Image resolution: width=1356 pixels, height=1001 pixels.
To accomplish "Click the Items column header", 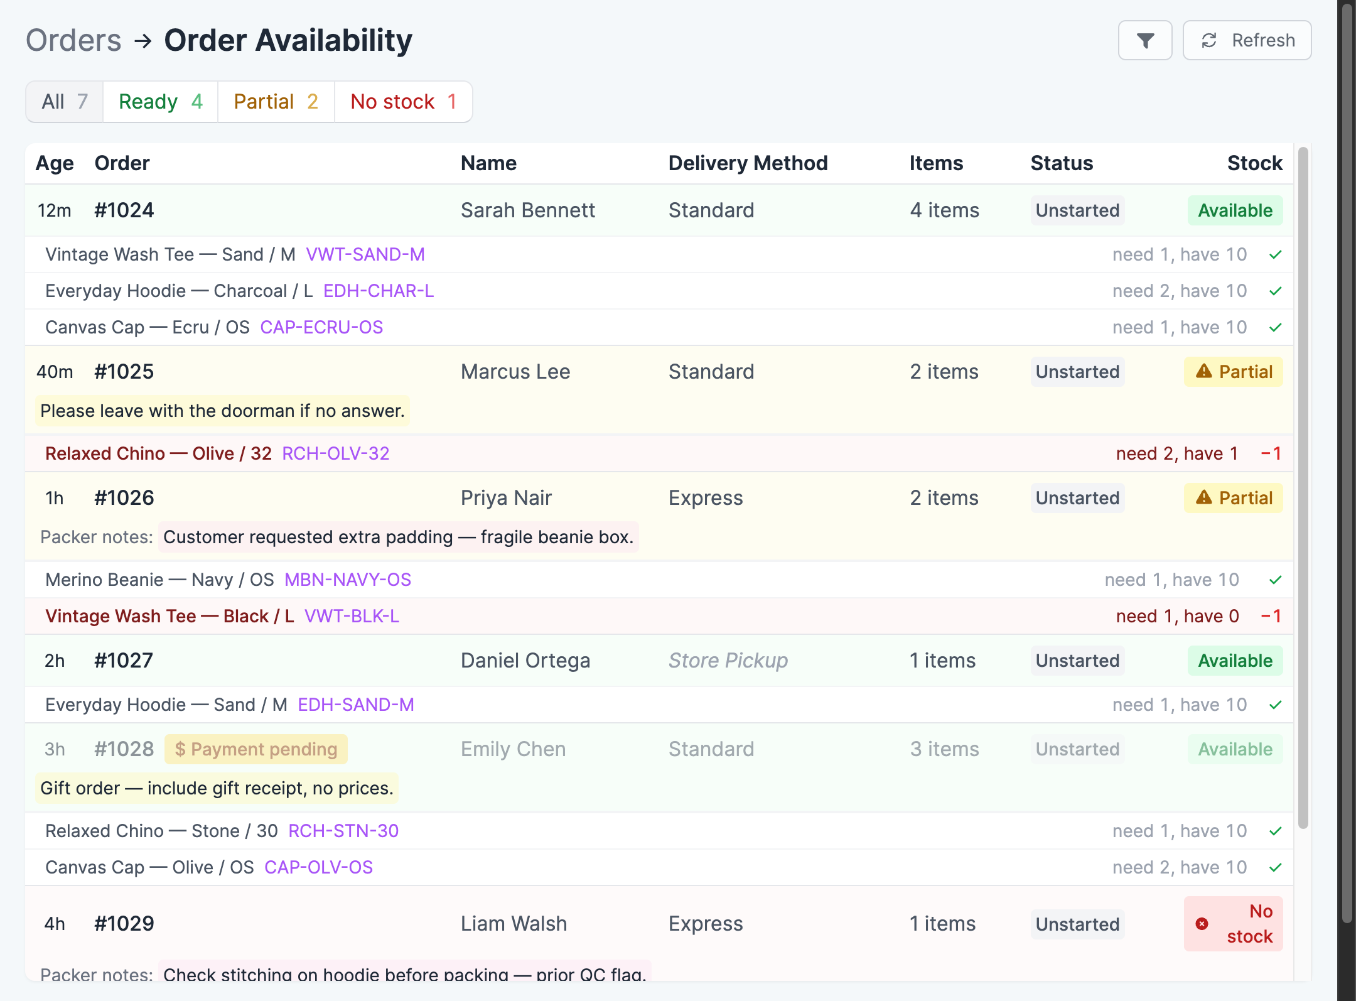I will click(x=936, y=163).
